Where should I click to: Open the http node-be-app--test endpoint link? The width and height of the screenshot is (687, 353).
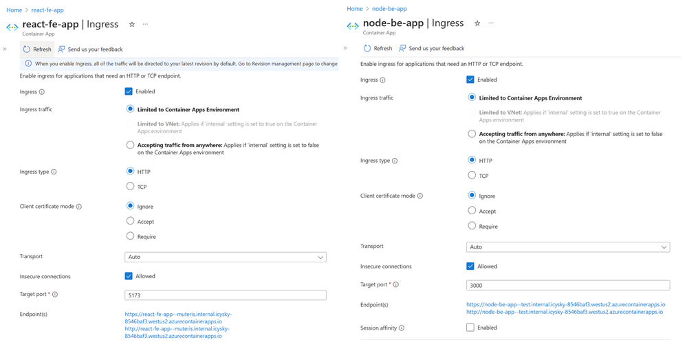click(565, 312)
